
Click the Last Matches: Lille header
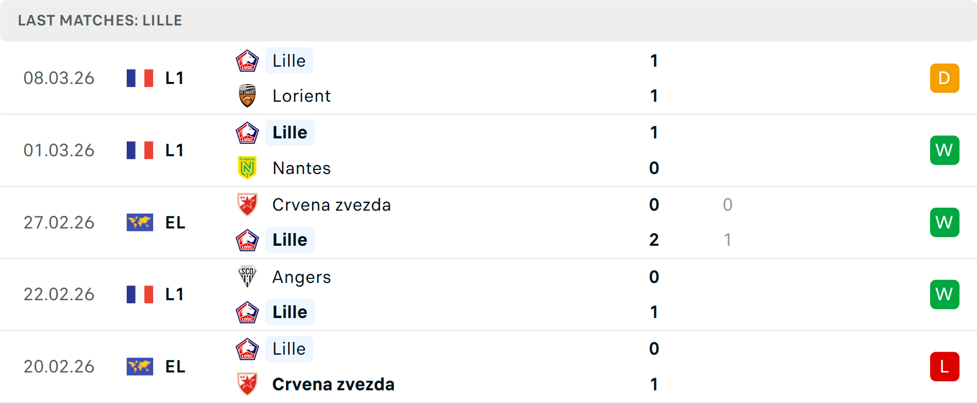(x=100, y=20)
